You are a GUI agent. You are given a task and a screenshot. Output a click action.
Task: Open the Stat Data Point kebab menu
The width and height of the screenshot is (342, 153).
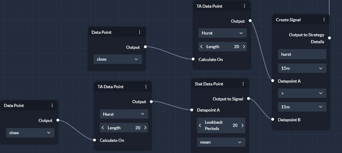click(243, 84)
